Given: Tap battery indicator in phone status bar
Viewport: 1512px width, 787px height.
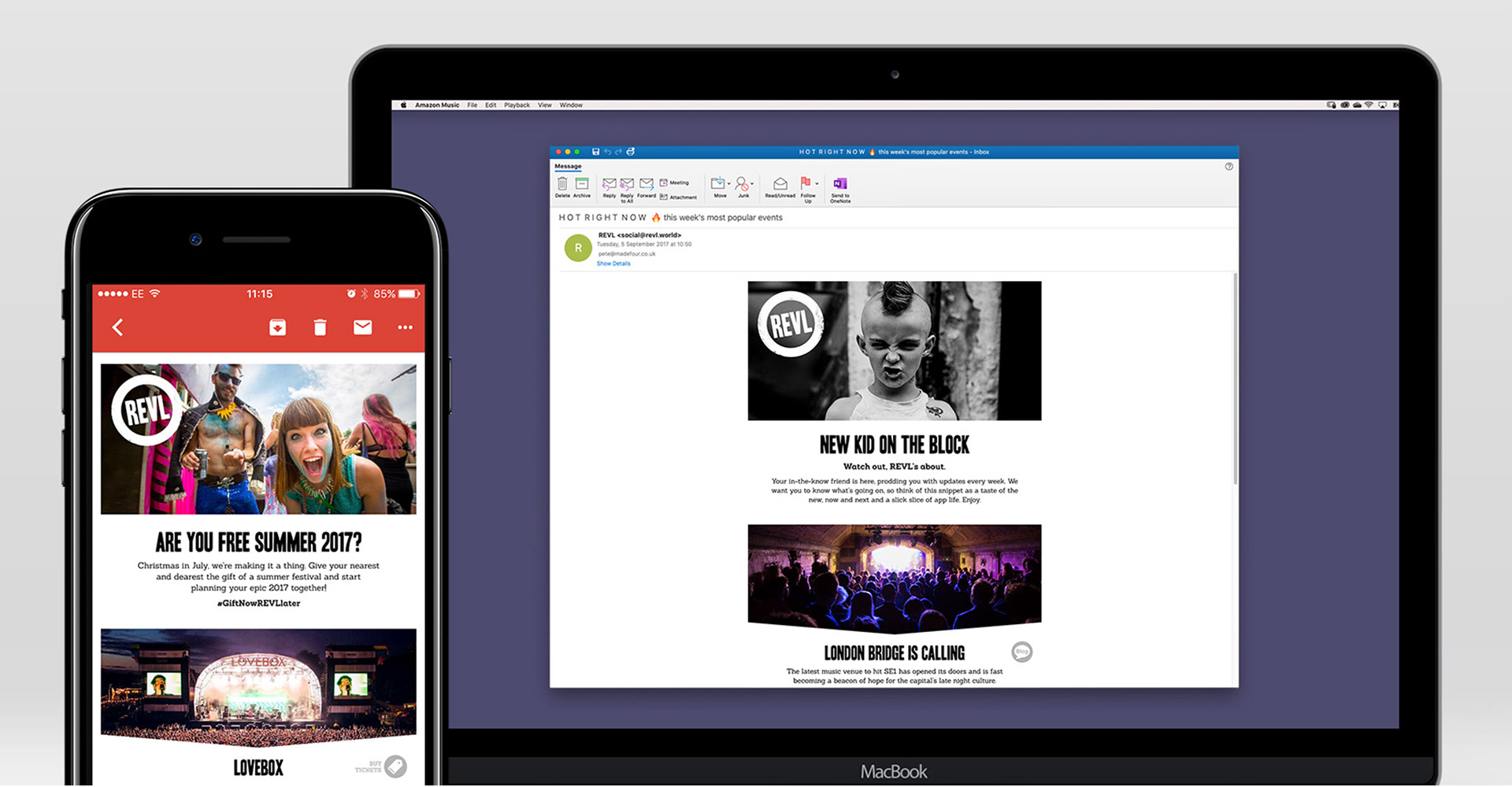Looking at the screenshot, I should [409, 294].
